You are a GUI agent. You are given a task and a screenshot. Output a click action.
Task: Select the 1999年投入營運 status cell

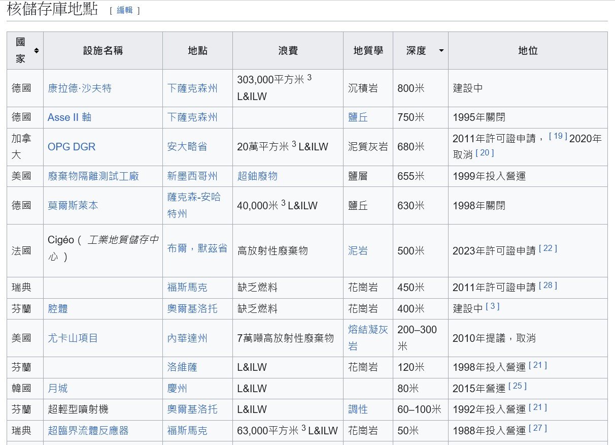[528, 176]
